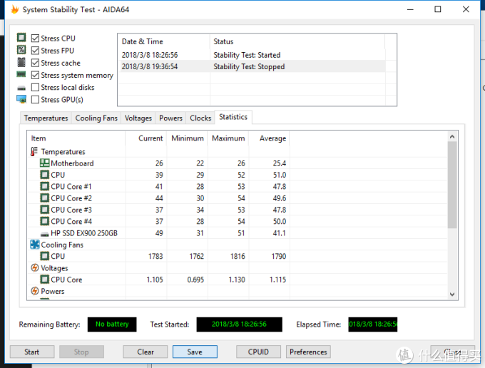Click the Clear button
This screenshot has width=485, height=368.
point(145,352)
